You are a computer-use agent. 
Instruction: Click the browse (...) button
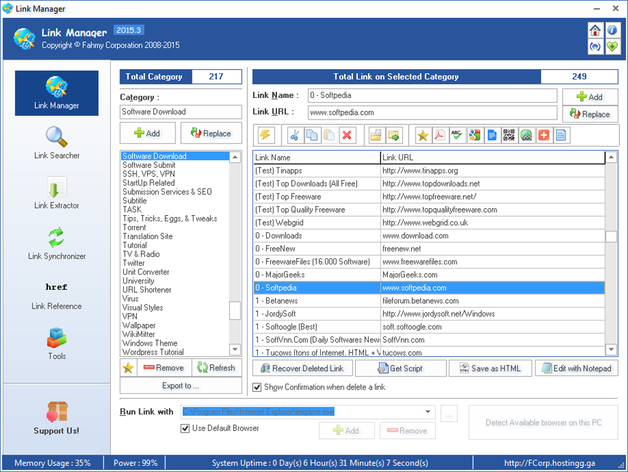[x=449, y=414]
